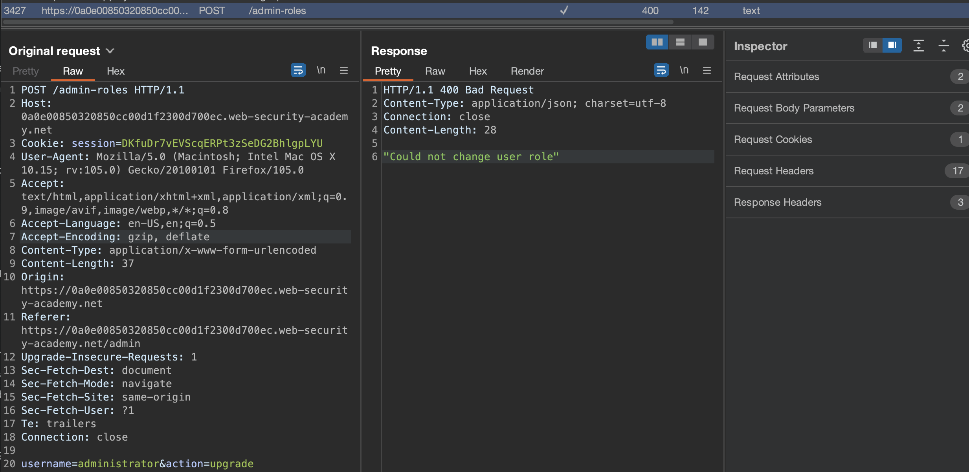The width and height of the screenshot is (969, 472).
Task: Collapse all Inspector sections icon
Action: point(943,46)
